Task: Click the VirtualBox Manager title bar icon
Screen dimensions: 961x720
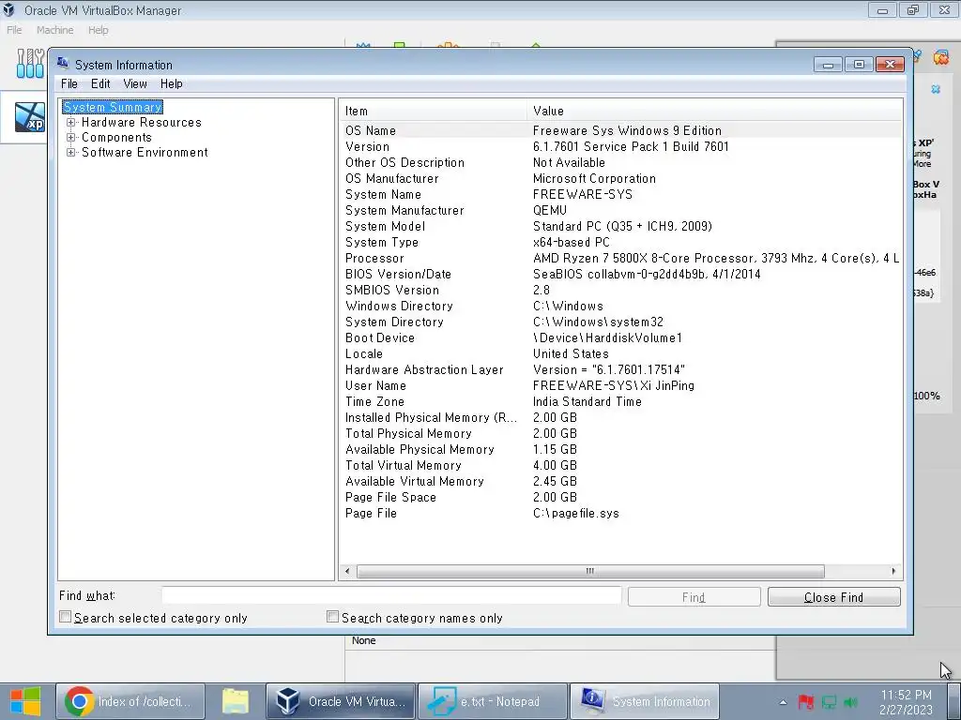Action: click(x=8, y=9)
